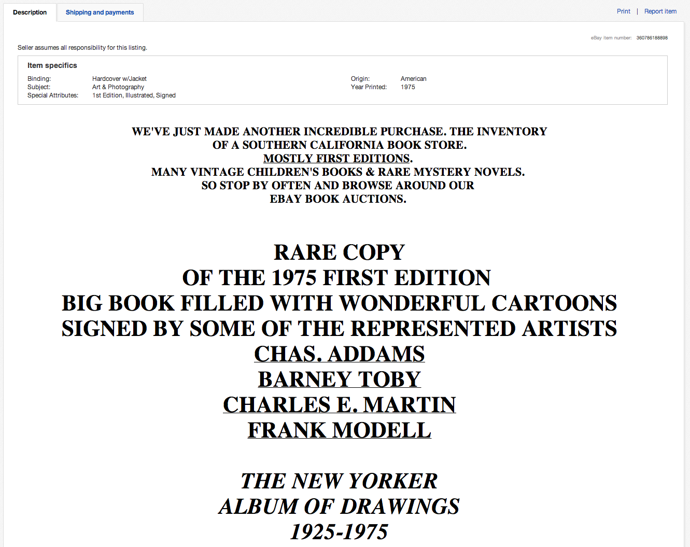This screenshot has height=547, width=690.
Task: Switch to Shipping and payments tab
Action: tap(100, 12)
